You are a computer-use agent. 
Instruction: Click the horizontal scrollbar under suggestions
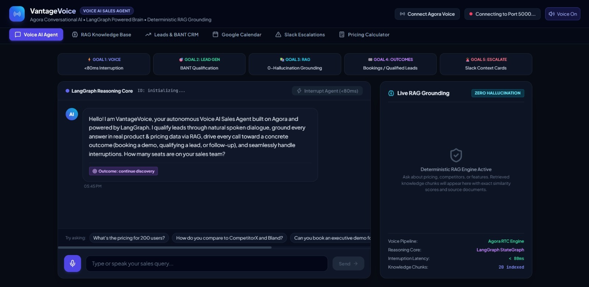pos(165,248)
